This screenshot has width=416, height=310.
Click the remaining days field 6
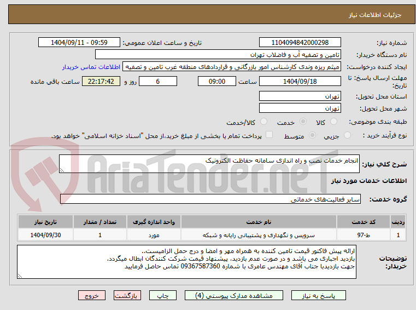[158, 81]
